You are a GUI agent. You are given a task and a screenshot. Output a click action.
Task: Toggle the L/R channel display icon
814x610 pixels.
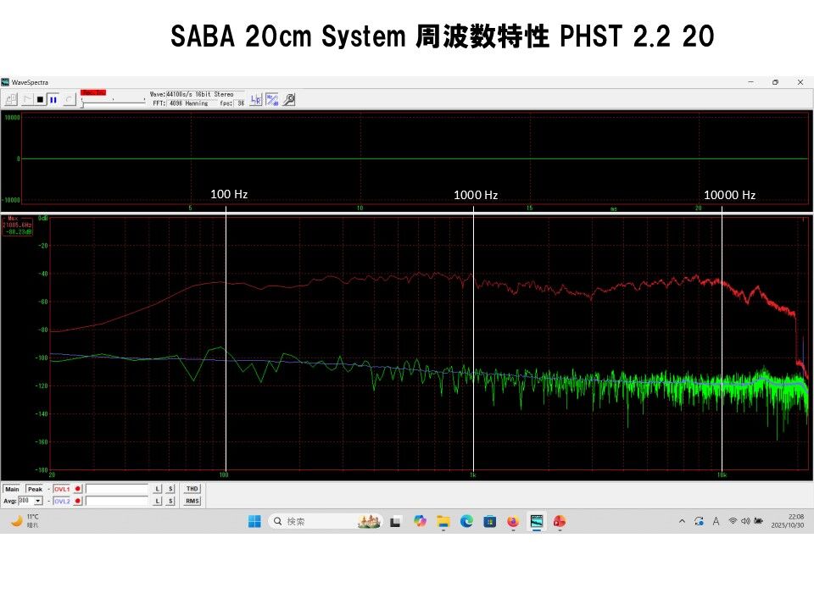click(x=256, y=100)
